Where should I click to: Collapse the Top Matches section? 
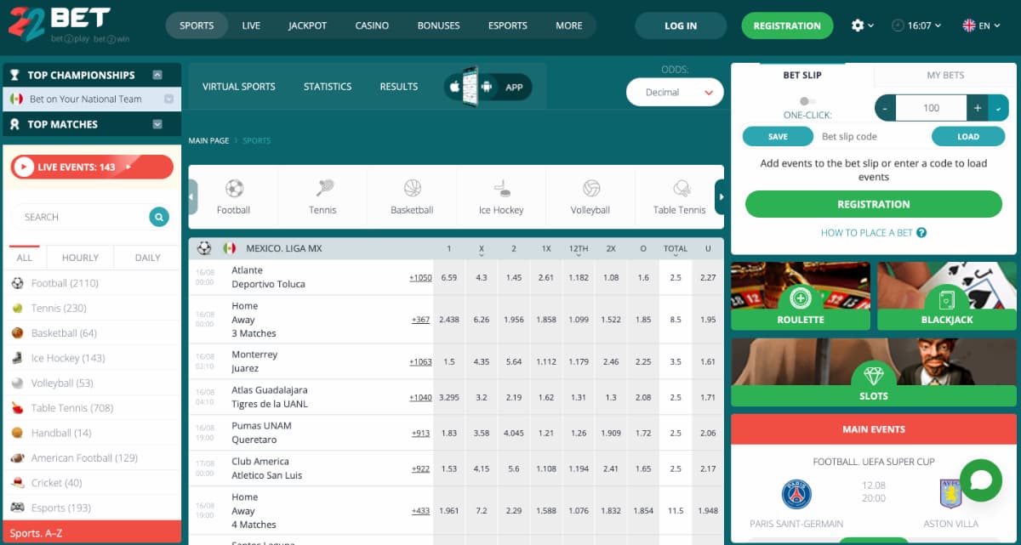(157, 124)
